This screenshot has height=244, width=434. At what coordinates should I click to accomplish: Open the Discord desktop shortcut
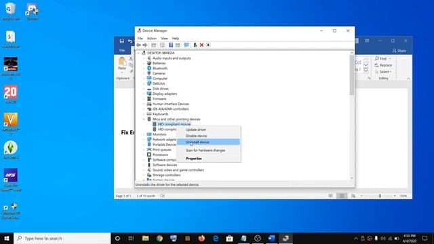[32, 11]
